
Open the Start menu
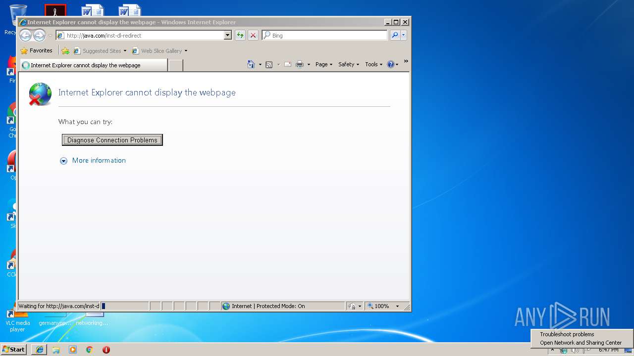pyautogui.click(x=13, y=350)
